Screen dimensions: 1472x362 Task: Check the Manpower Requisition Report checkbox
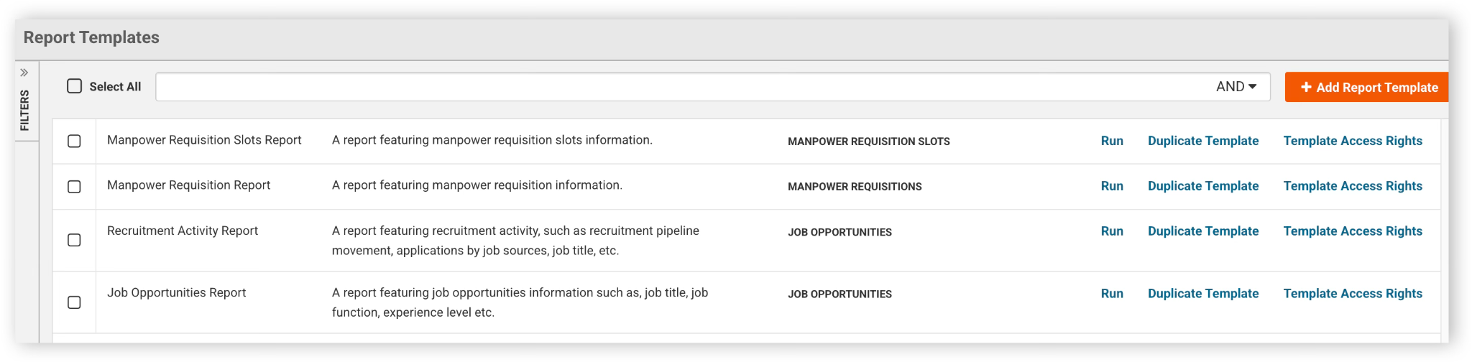pos(74,187)
